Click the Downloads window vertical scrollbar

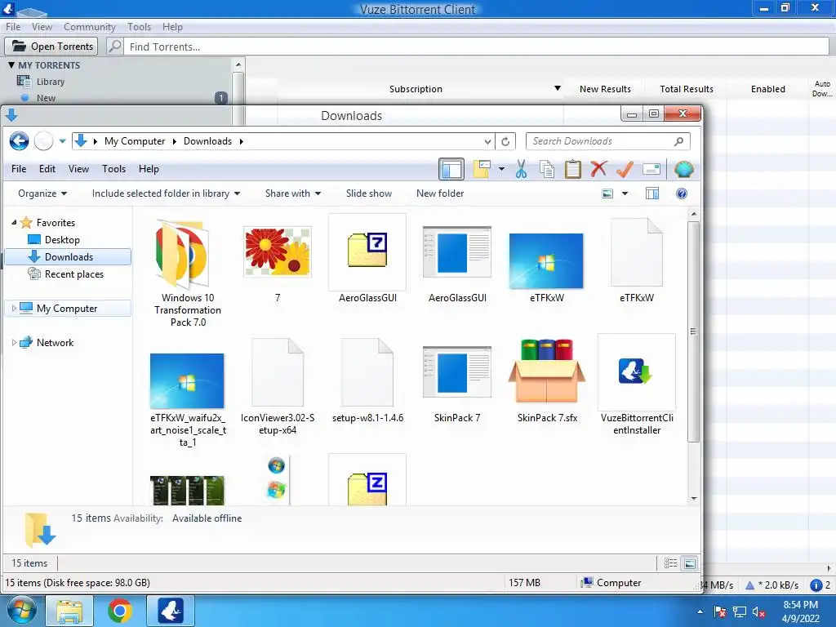coord(693,331)
